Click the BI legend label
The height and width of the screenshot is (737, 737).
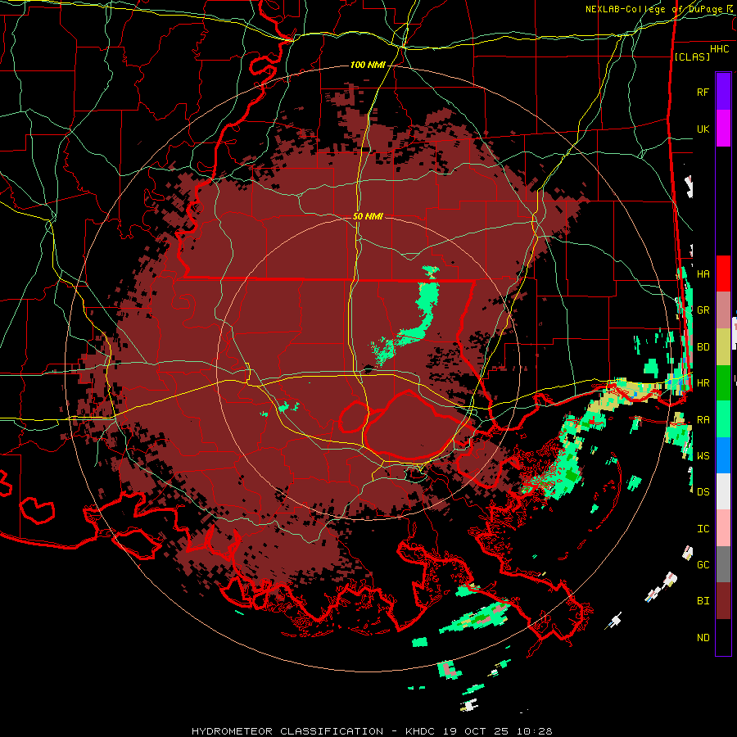pyautogui.click(x=703, y=601)
